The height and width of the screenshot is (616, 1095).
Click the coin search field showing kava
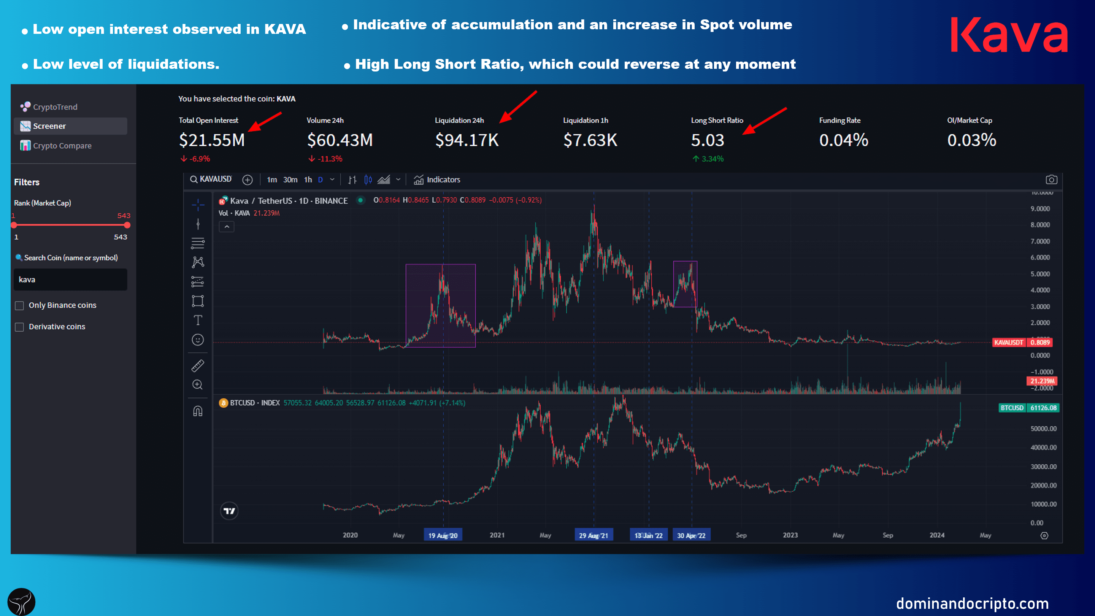click(70, 279)
